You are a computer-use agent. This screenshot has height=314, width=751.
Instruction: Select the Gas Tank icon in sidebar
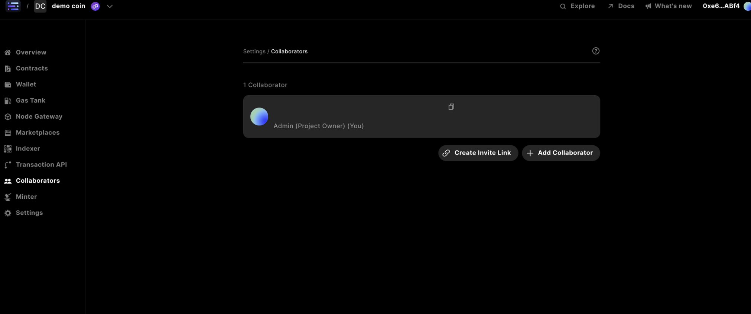pyautogui.click(x=8, y=101)
